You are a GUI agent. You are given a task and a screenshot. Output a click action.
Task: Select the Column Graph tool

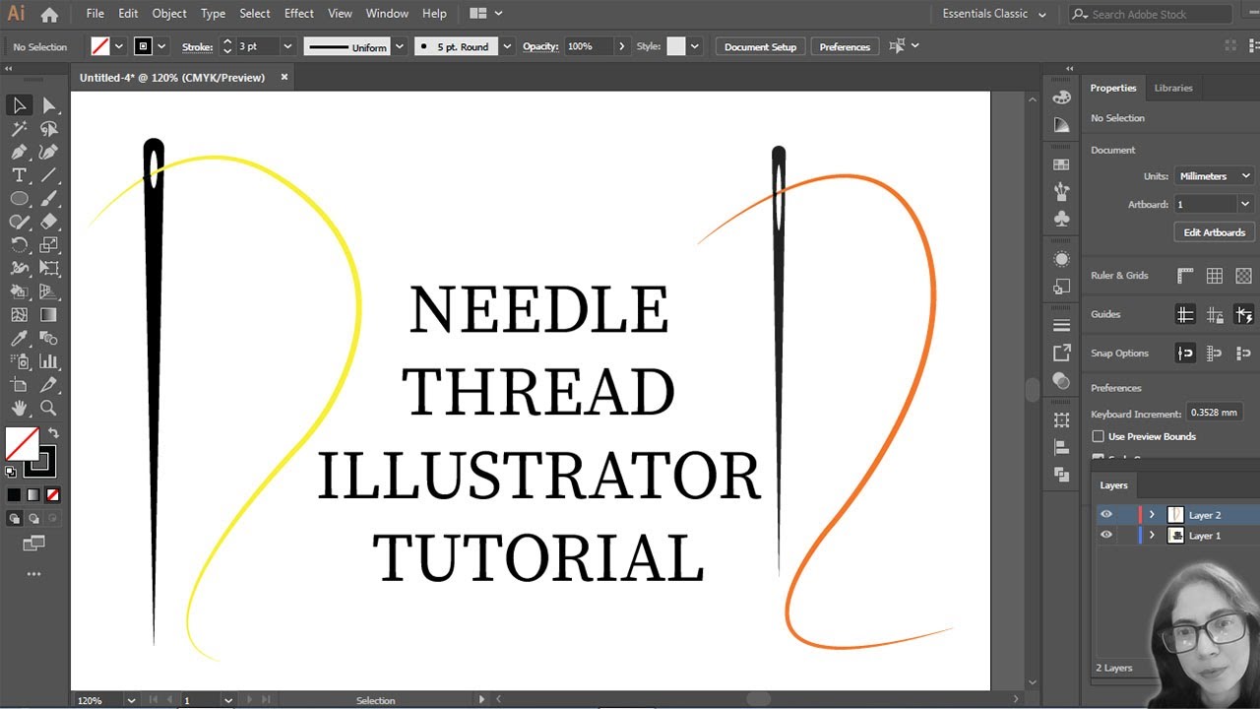click(x=48, y=361)
